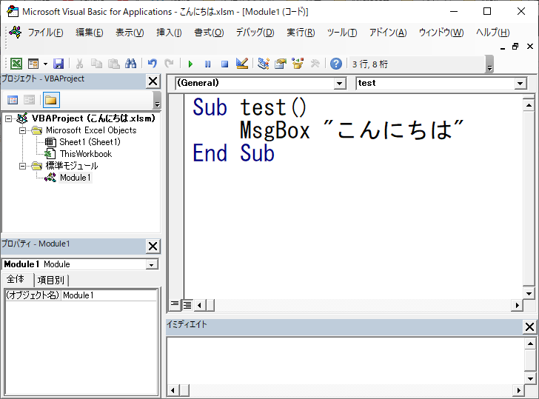The width and height of the screenshot is (539, 399).
Task: Switch to the 項目別 properties tab
Action: coord(51,280)
